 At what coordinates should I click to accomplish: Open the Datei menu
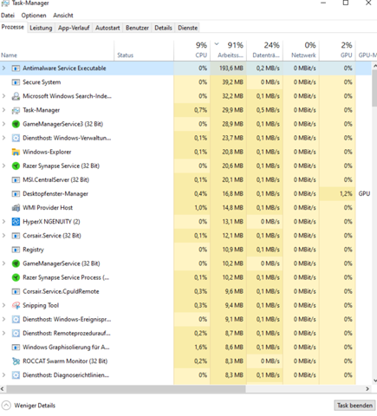8,16
